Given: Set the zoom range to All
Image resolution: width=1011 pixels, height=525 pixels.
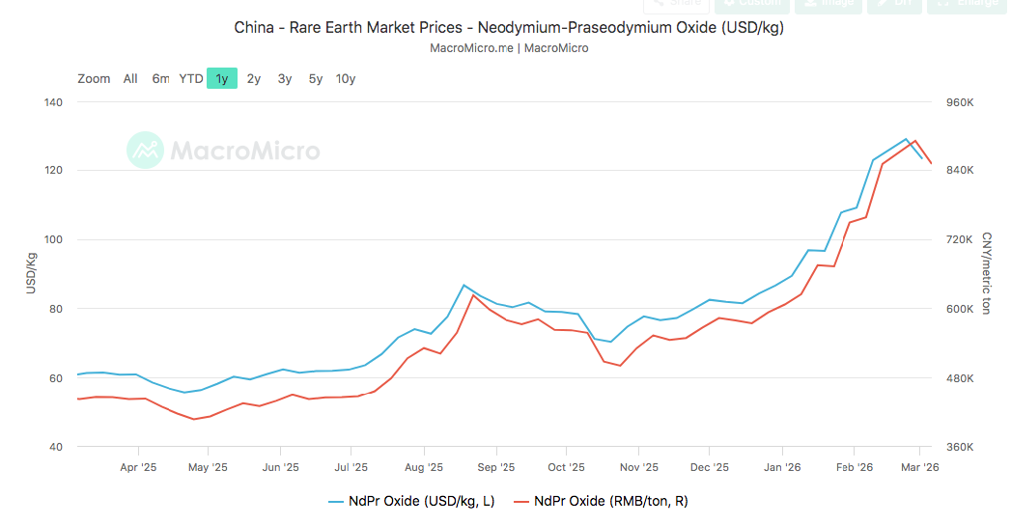Looking at the screenshot, I should [130, 79].
